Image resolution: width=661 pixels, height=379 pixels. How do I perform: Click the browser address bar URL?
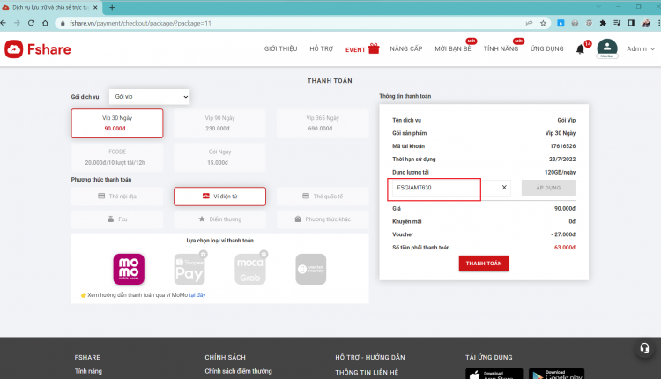pyautogui.click(x=140, y=23)
